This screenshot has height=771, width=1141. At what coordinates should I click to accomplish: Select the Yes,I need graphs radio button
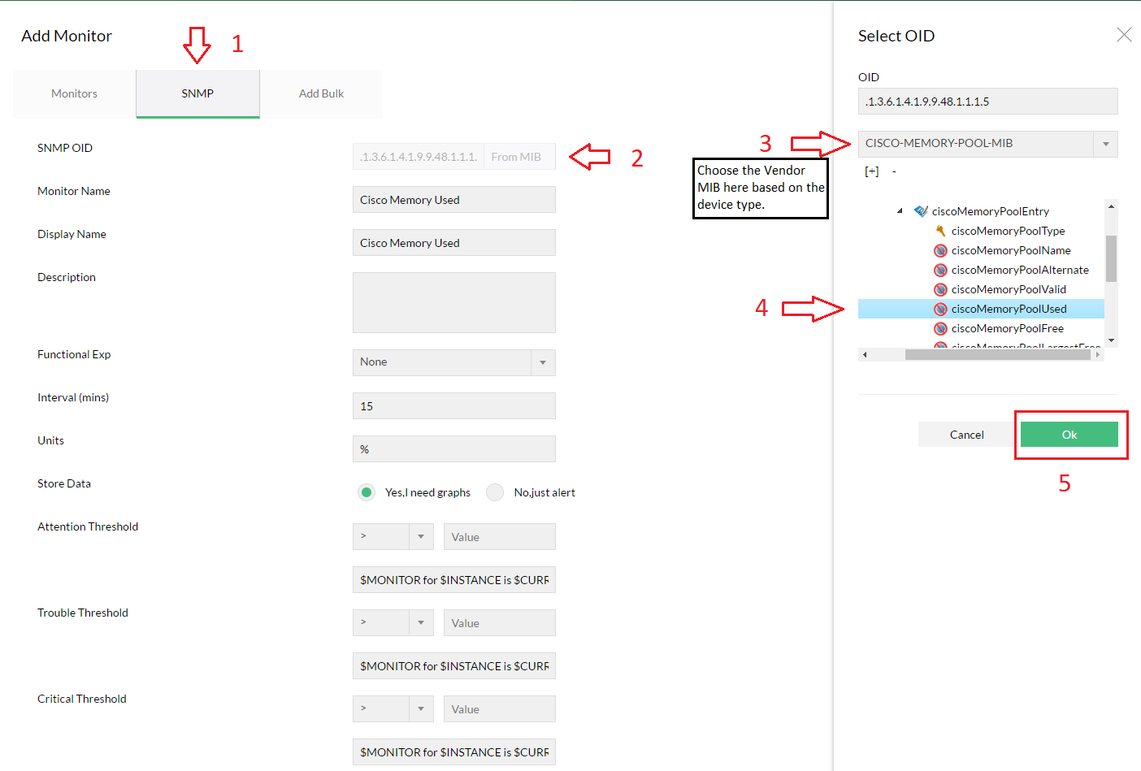click(x=367, y=492)
